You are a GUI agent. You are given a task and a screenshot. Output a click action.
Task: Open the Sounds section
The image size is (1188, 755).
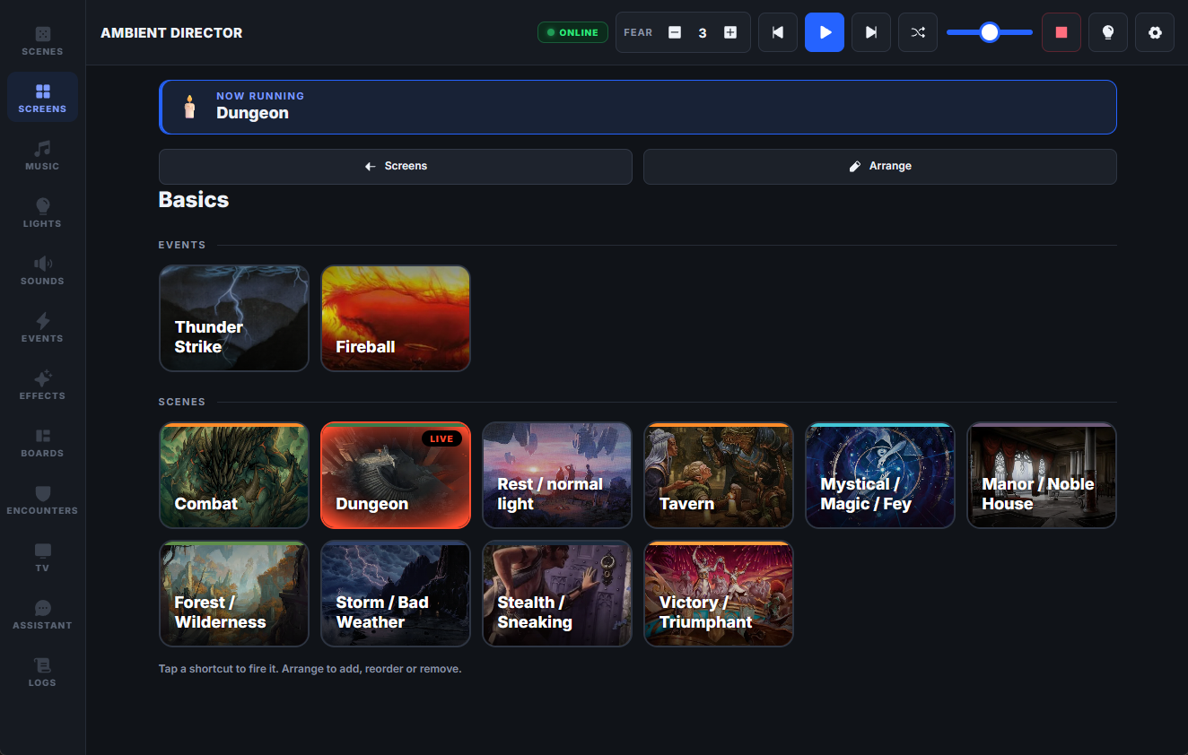pyautogui.click(x=42, y=269)
